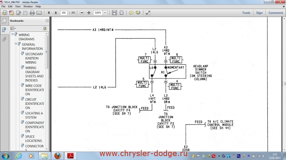286x160 pixels.
Task: Select the highlight text tool icon
Action: (138, 13)
